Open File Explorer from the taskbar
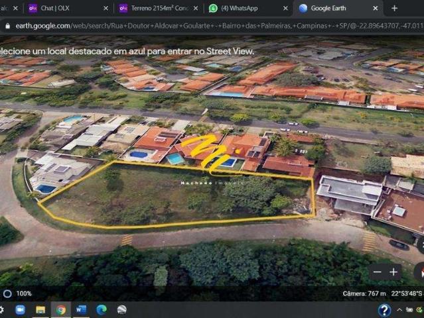The width and height of the screenshot is (424, 318). [40, 310]
